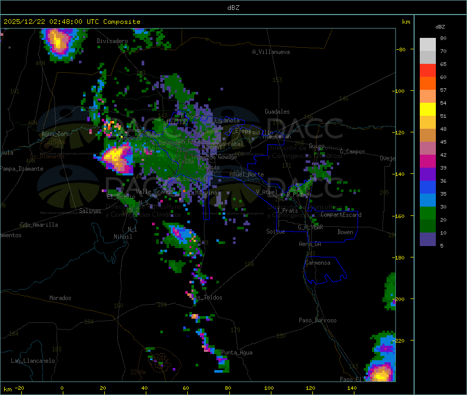
Task: Select the 80 dBZ white legend swatch
Action: (428, 45)
